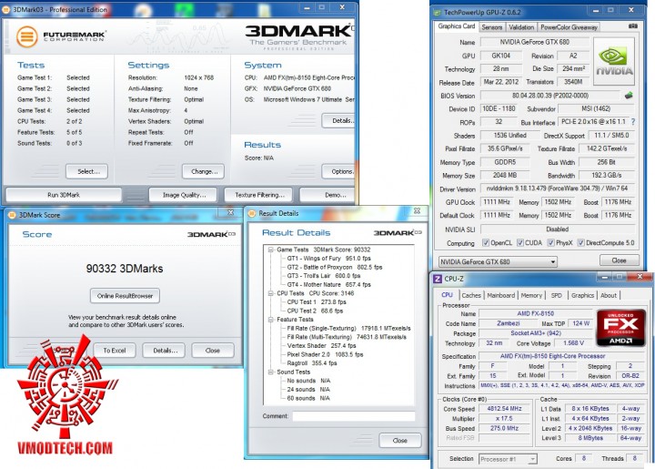
Task: Select Ragtroll result row
Action: pyautogui.click(x=312, y=362)
